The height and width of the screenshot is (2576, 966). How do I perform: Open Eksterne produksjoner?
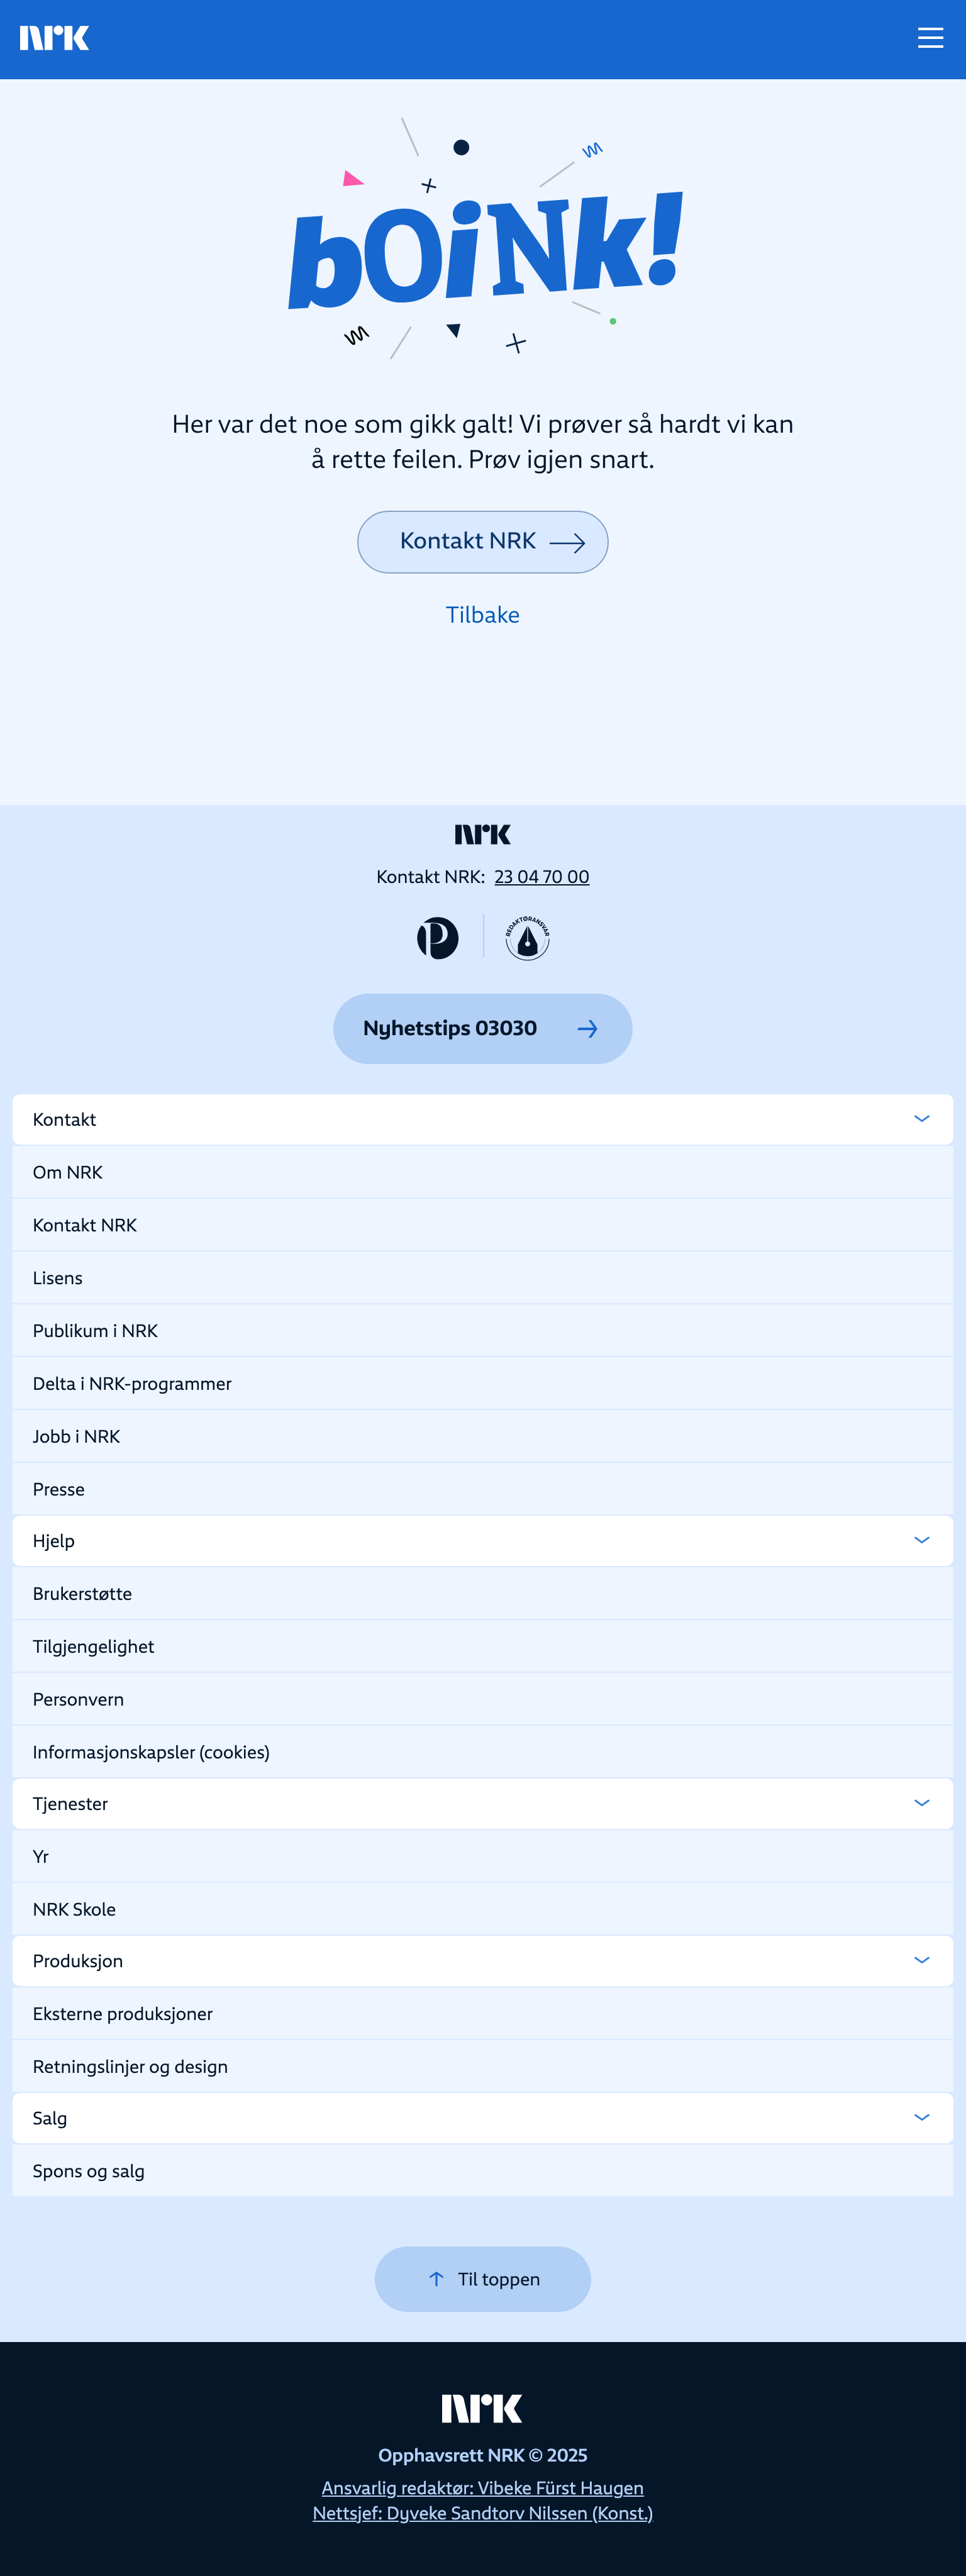click(483, 2014)
